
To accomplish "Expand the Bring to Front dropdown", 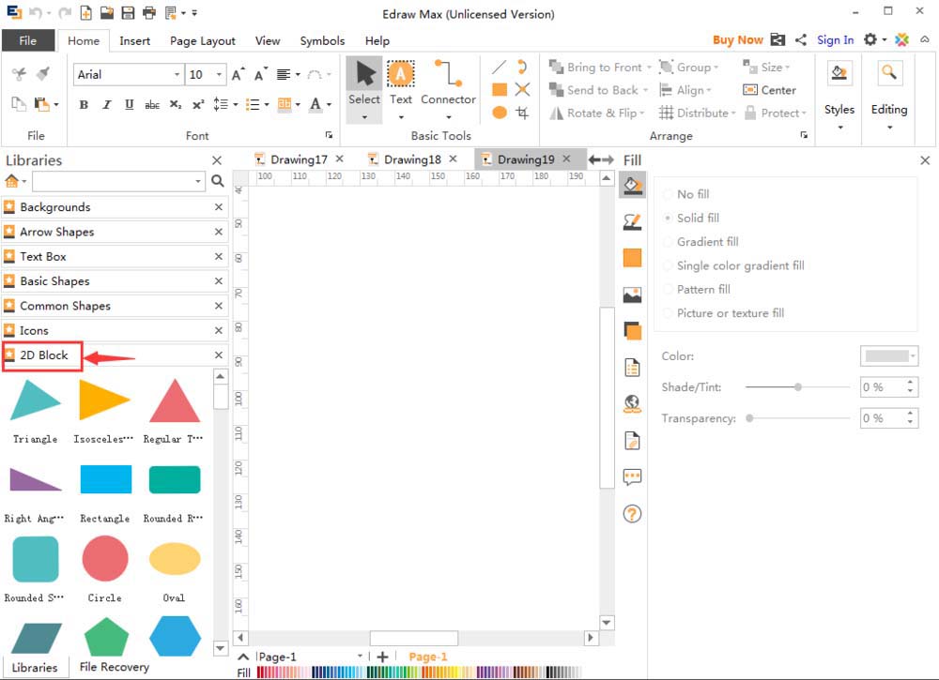I will coord(649,68).
